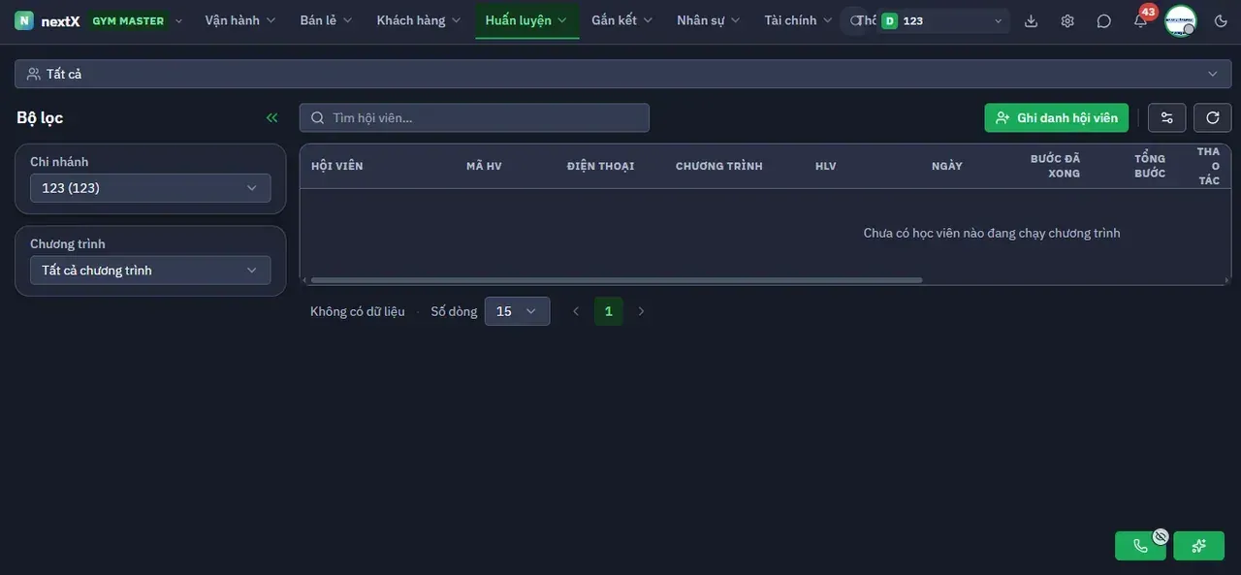The height and width of the screenshot is (575, 1241).
Task: Click the download icon in top bar
Action: coord(1031,20)
